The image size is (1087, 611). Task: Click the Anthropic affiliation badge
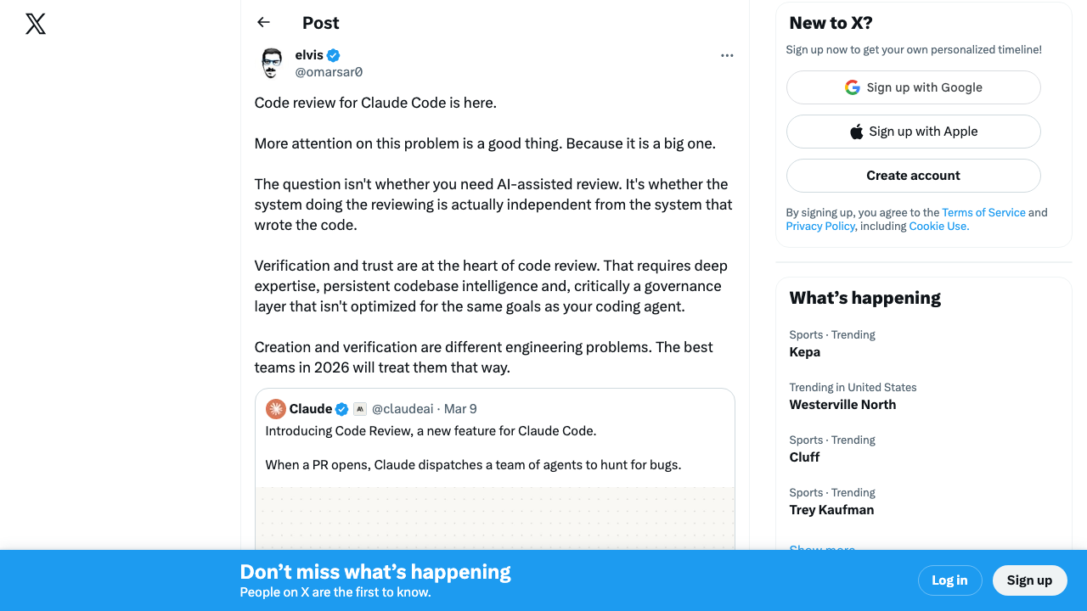point(360,409)
